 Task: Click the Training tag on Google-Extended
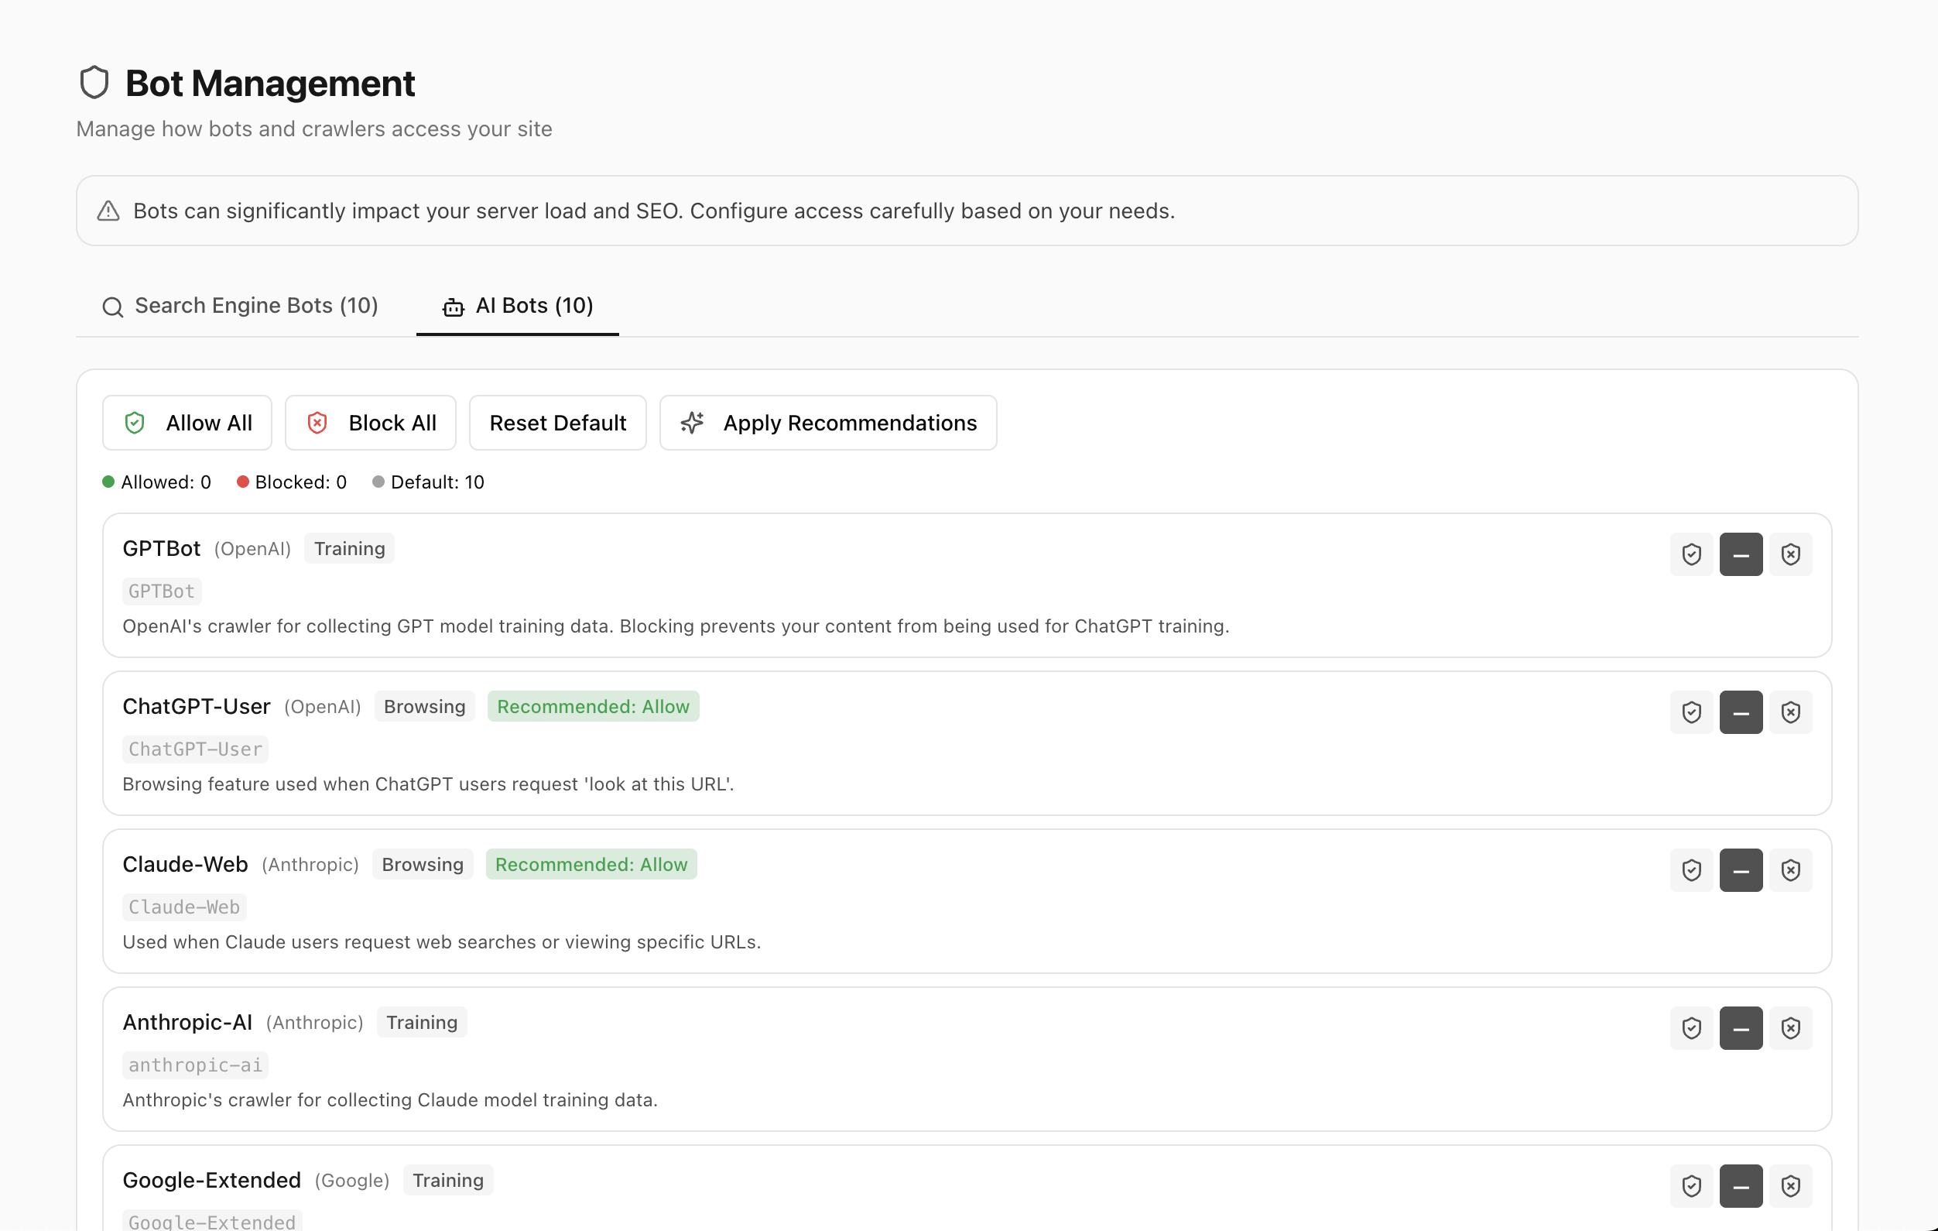tap(448, 1179)
